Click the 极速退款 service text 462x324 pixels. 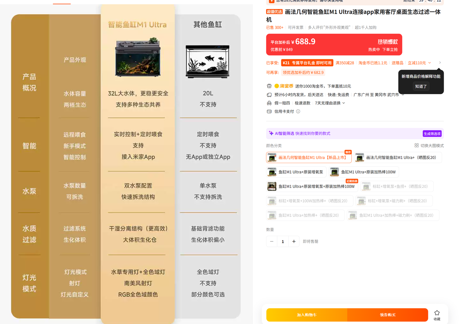pos(302,103)
